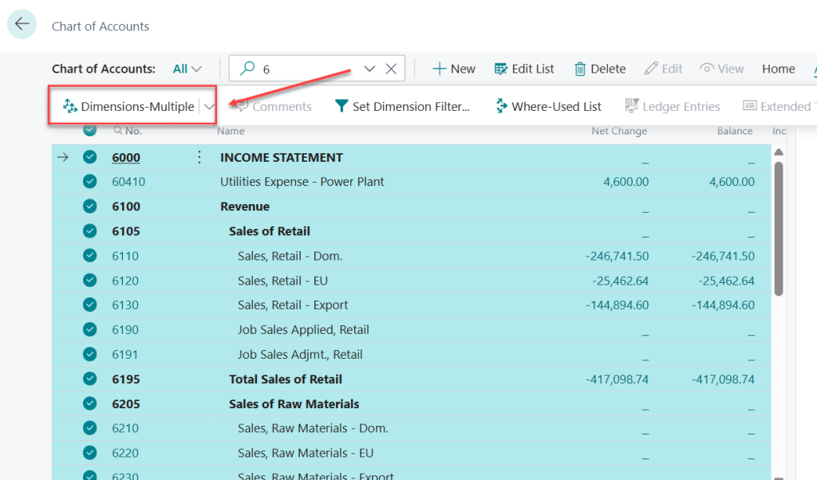
Task: Clear the search with the X button
Action: click(x=391, y=69)
